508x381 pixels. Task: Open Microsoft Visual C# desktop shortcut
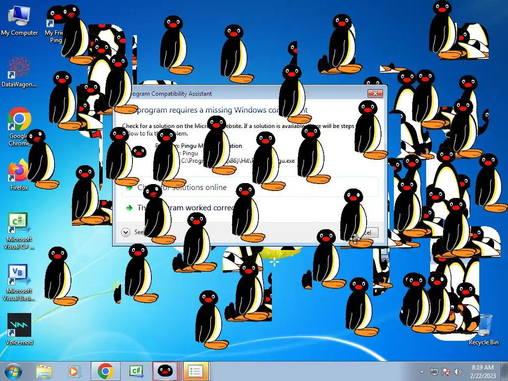[19, 231]
